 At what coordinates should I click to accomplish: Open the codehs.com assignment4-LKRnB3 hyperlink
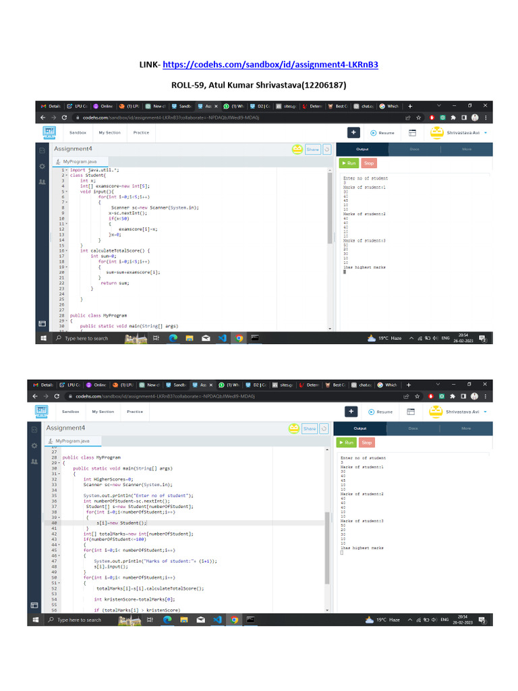(x=270, y=65)
